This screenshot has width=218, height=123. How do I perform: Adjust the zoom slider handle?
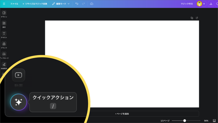point(184,121)
